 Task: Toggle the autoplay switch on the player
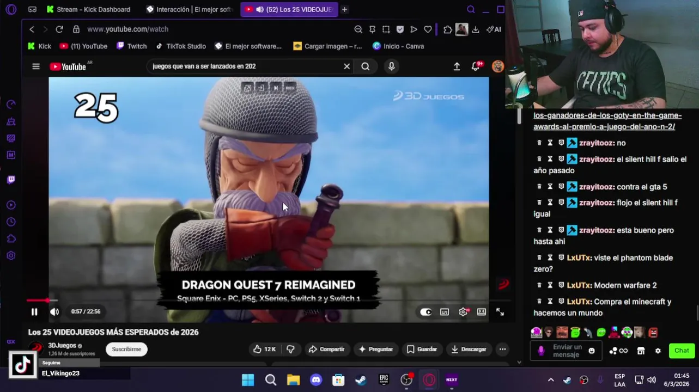[426, 312]
